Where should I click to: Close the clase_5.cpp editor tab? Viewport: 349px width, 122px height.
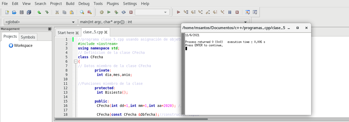tap(106, 32)
